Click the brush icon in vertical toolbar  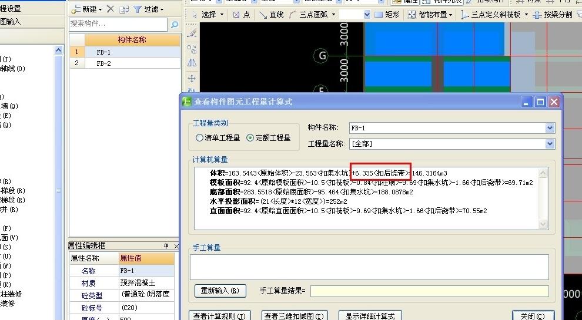(192, 33)
